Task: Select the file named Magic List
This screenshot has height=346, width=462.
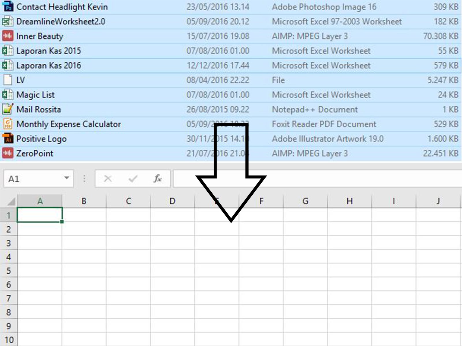Action: pos(35,95)
